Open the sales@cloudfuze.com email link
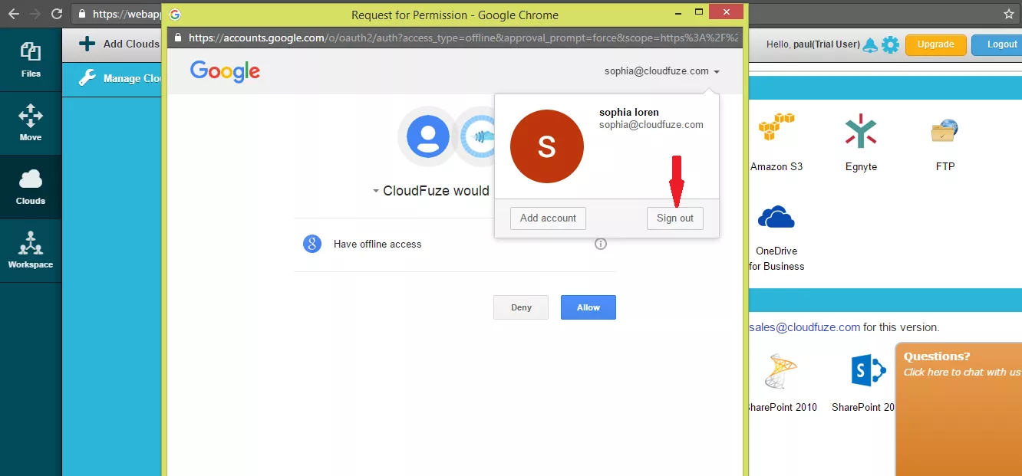The height and width of the screenshot is (476, 1022). coord(804,327)
